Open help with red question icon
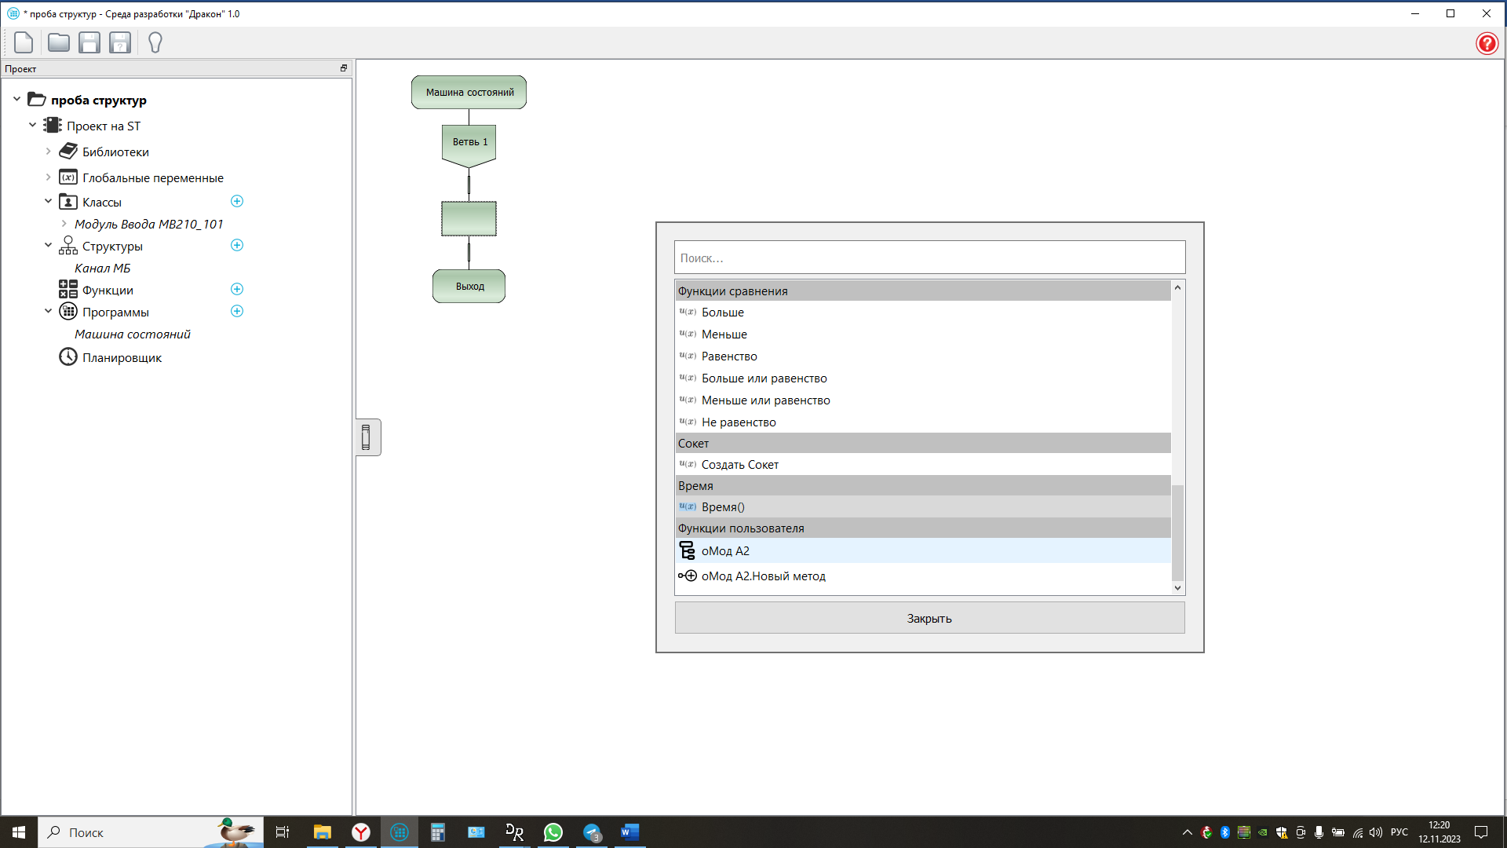 [1487, 43]
